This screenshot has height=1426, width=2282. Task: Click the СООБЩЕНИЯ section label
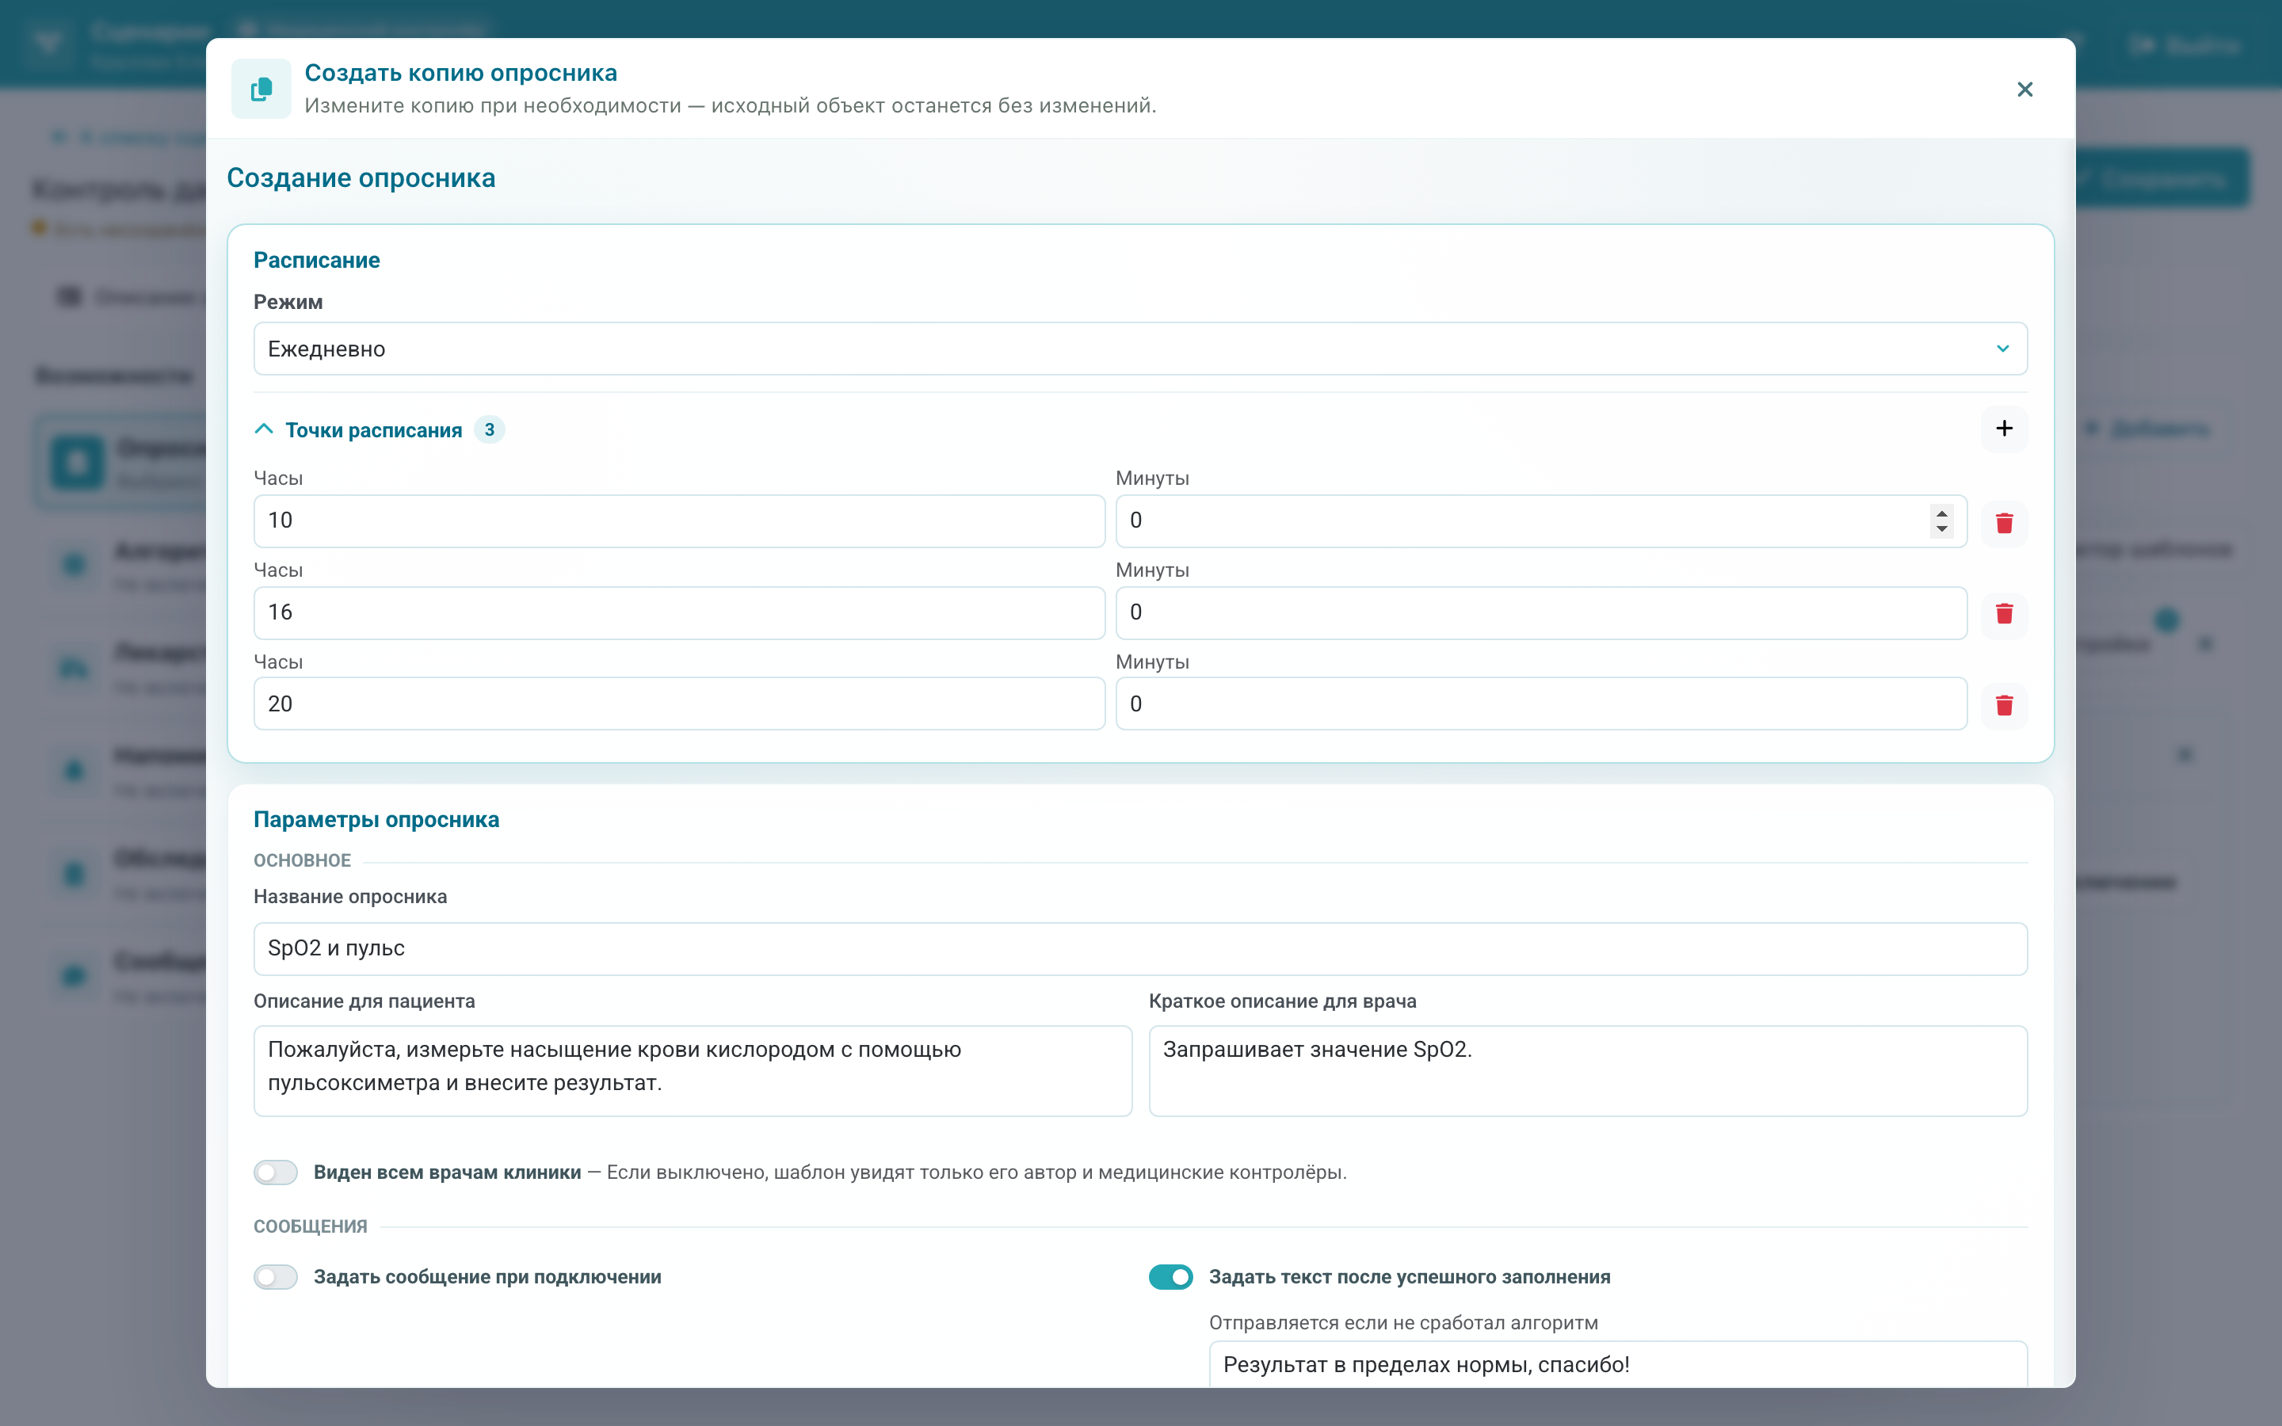[311, 1226]
